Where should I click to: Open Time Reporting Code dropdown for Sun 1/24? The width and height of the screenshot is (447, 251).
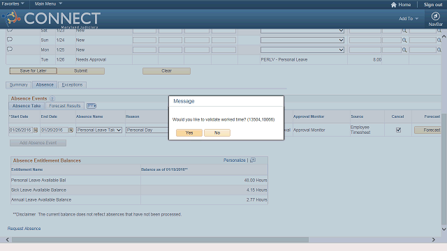[x=302, y=40]
